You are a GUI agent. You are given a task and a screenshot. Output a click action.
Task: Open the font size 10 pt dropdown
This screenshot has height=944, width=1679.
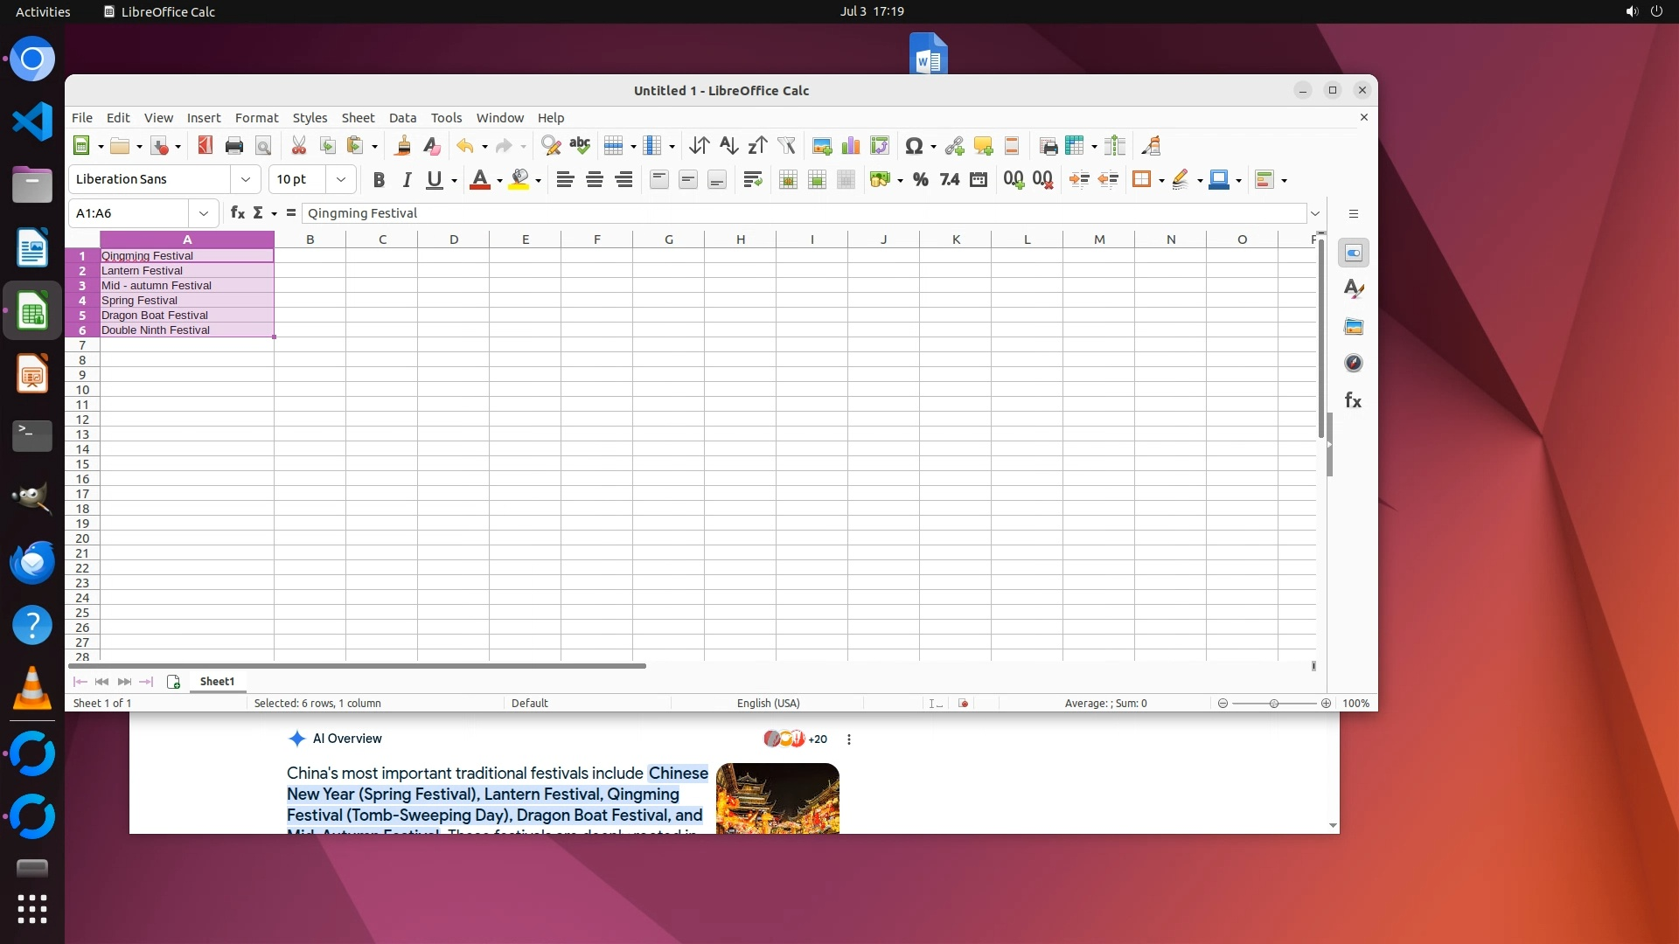341,180
